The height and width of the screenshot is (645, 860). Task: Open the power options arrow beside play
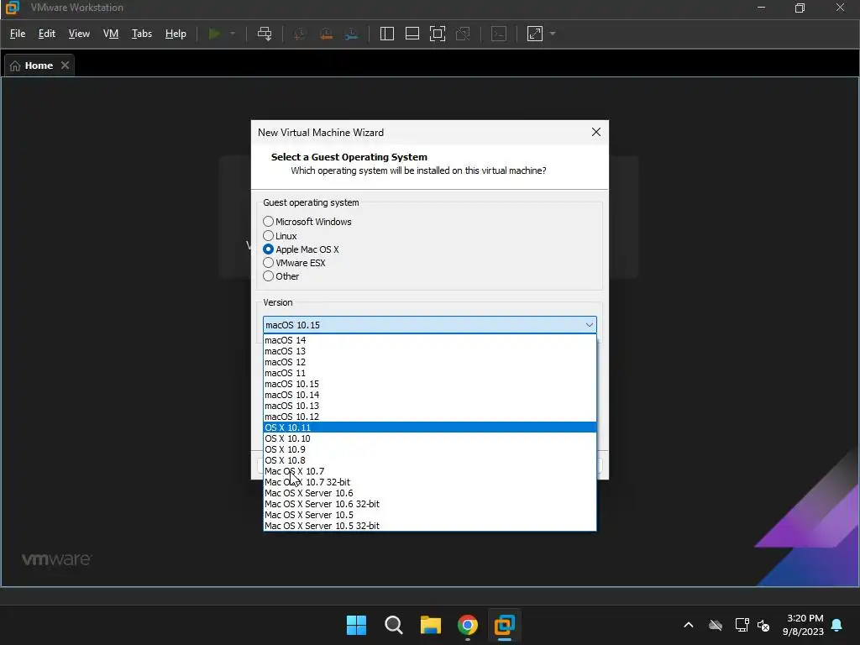(233, 34)
